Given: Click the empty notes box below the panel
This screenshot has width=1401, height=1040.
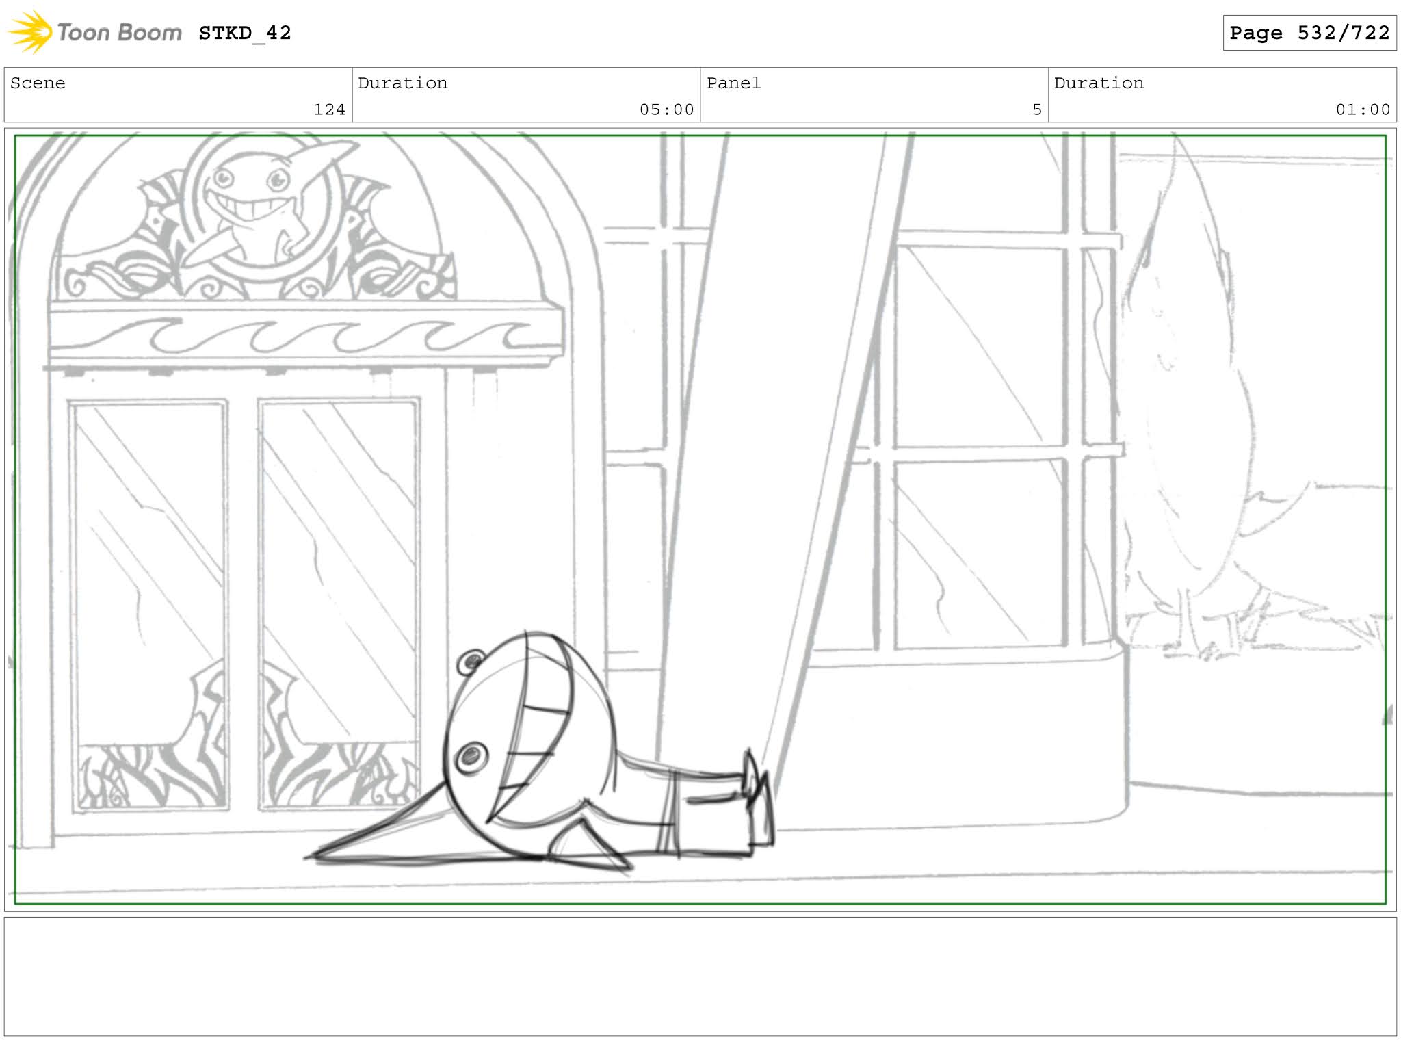Looking at the screenshot, I should coord(700,976).
